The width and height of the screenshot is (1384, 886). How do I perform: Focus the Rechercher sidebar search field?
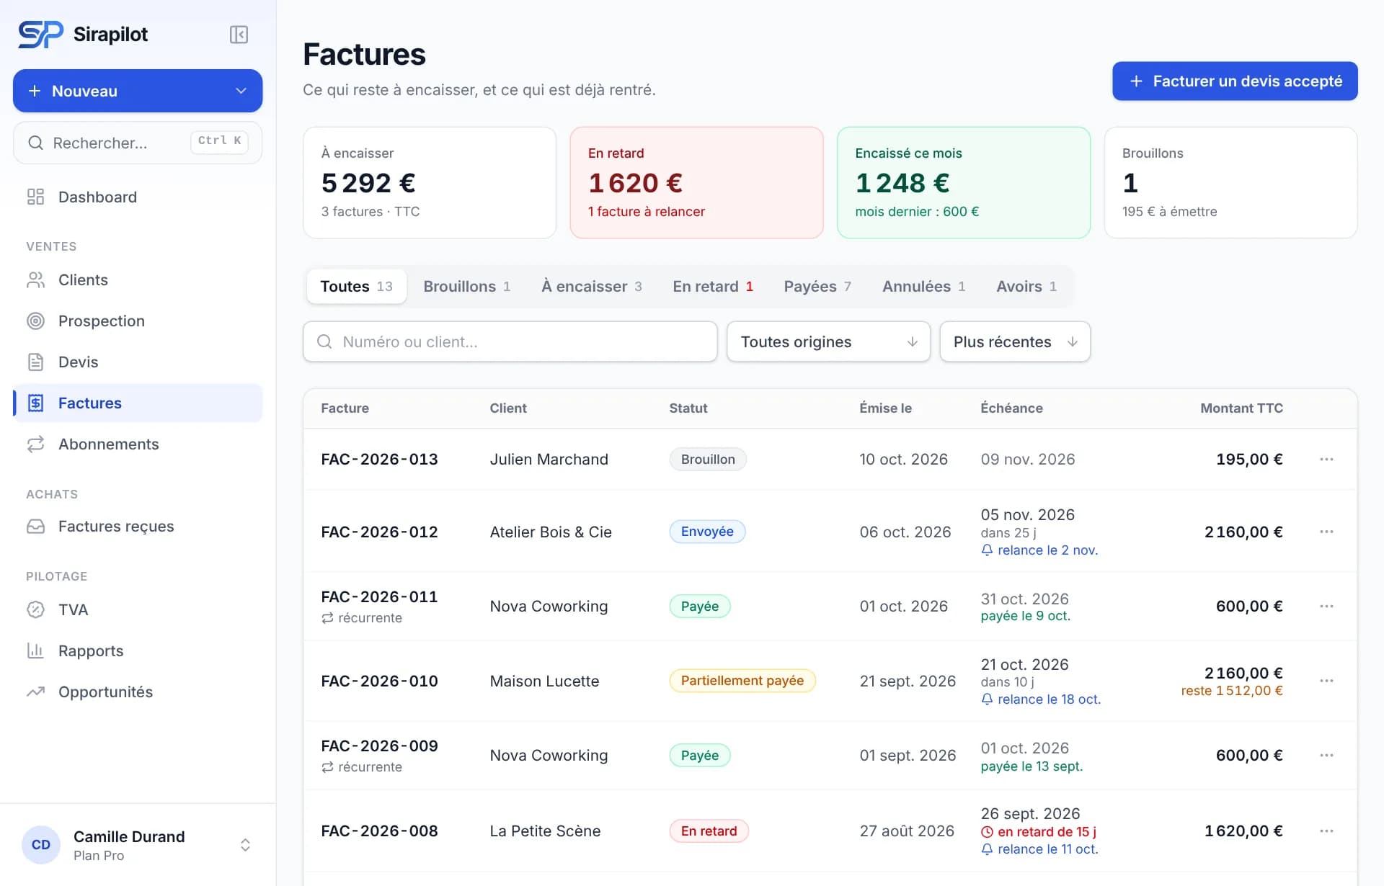[x=138, y=143]
